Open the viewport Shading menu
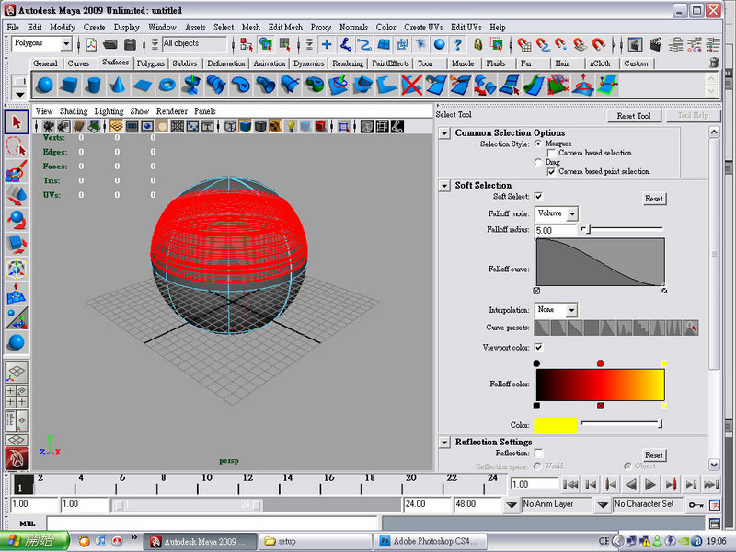The width and height of the screenshot is (736, 552). coord(74,111)
